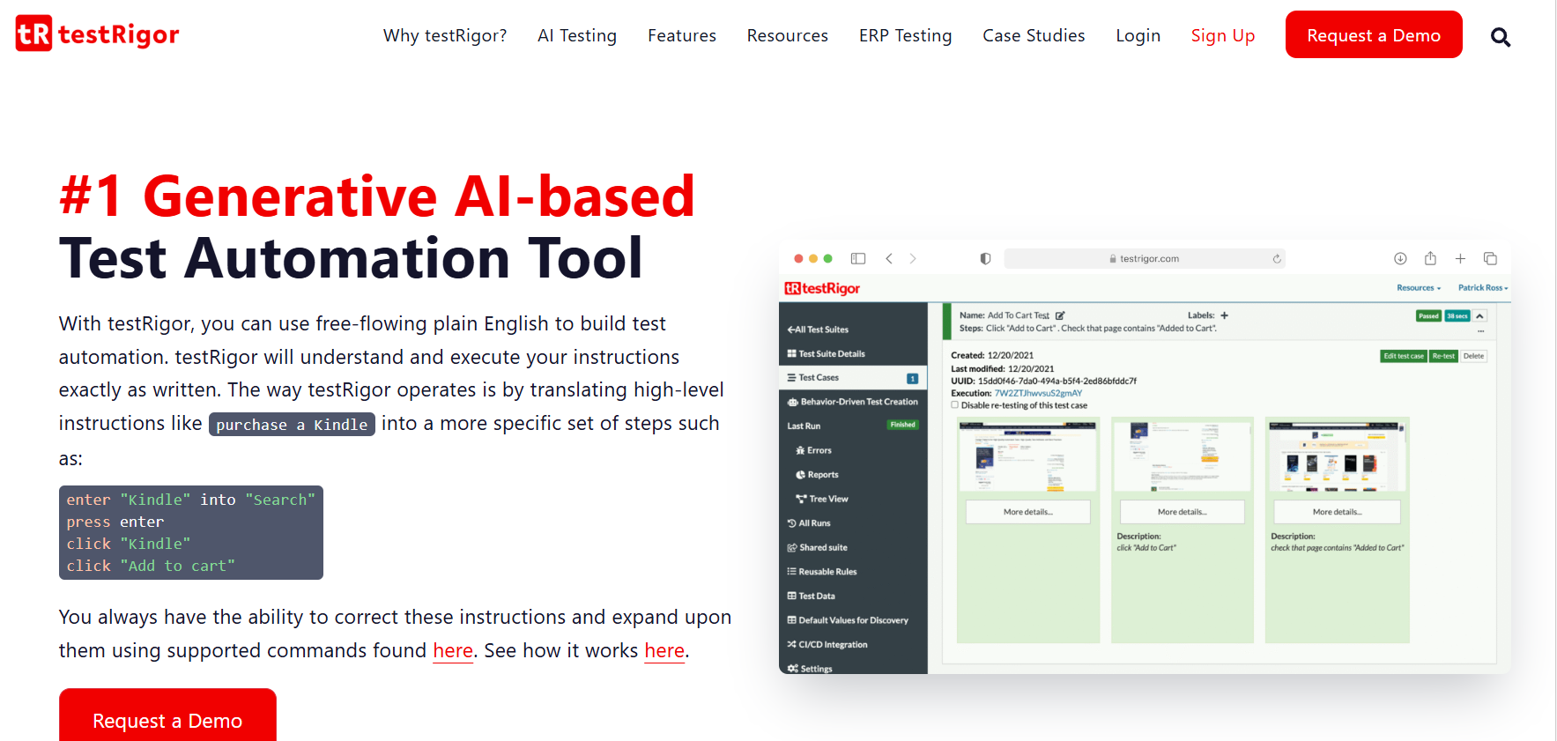Click Request a Demo in the header

click(1374, 34)
